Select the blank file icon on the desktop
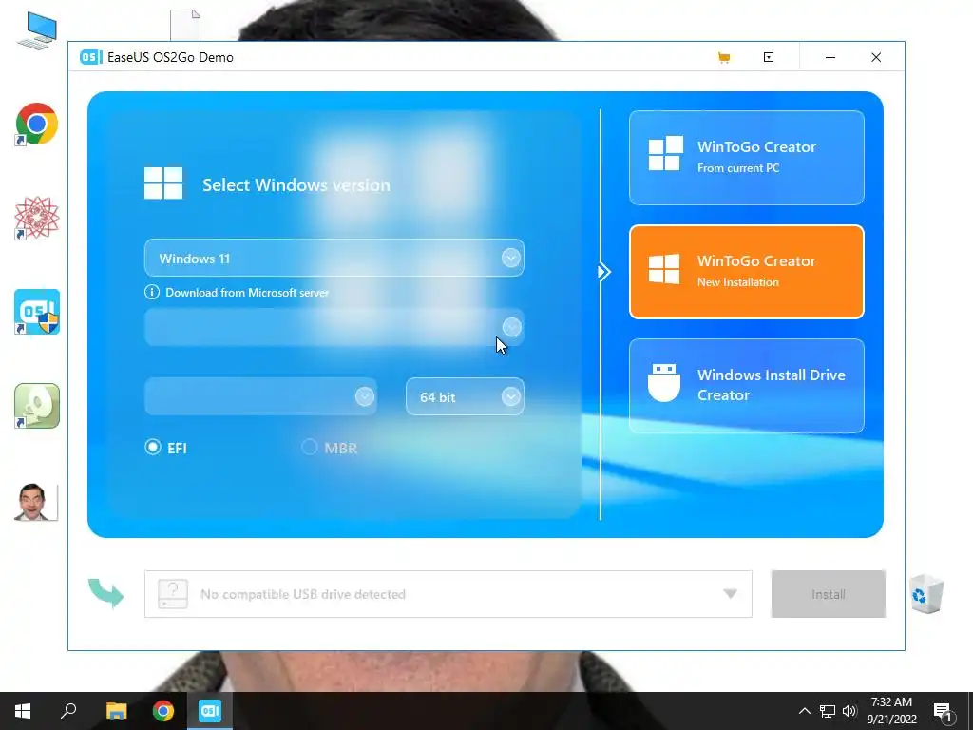Image resolution: width=973 pixels, height=730 pixels. pyautogui.click(x=185, y=25)
